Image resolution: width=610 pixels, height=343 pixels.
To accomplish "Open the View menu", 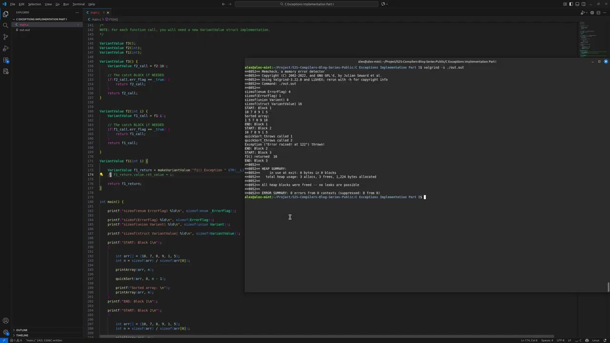I will [x=48, y=4].
